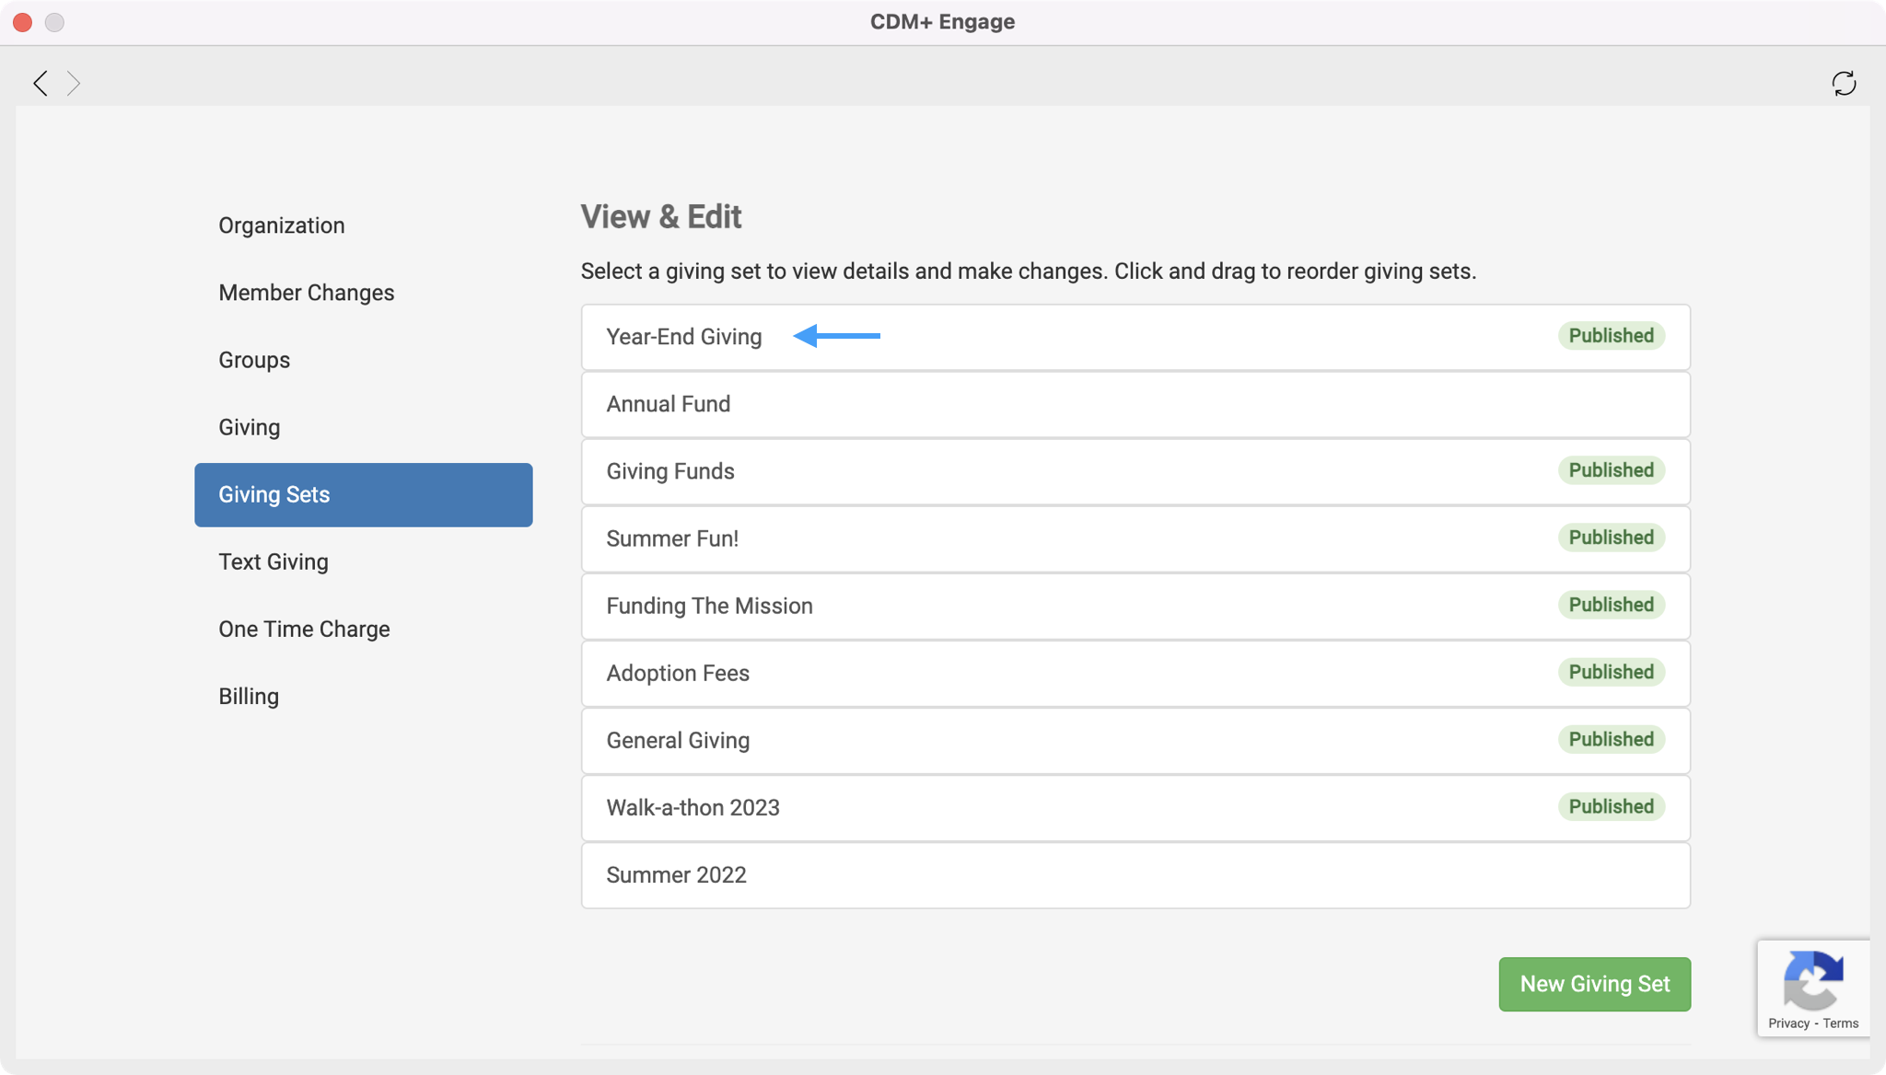The width and height of the screenshot is (1886, 1075).
Task: Click the reCAPTCHA badge logo
Action: click(x=1813, y=979)
